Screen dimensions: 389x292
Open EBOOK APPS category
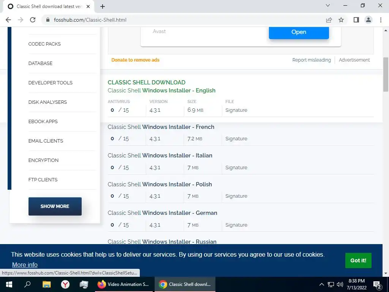[43, 121]
